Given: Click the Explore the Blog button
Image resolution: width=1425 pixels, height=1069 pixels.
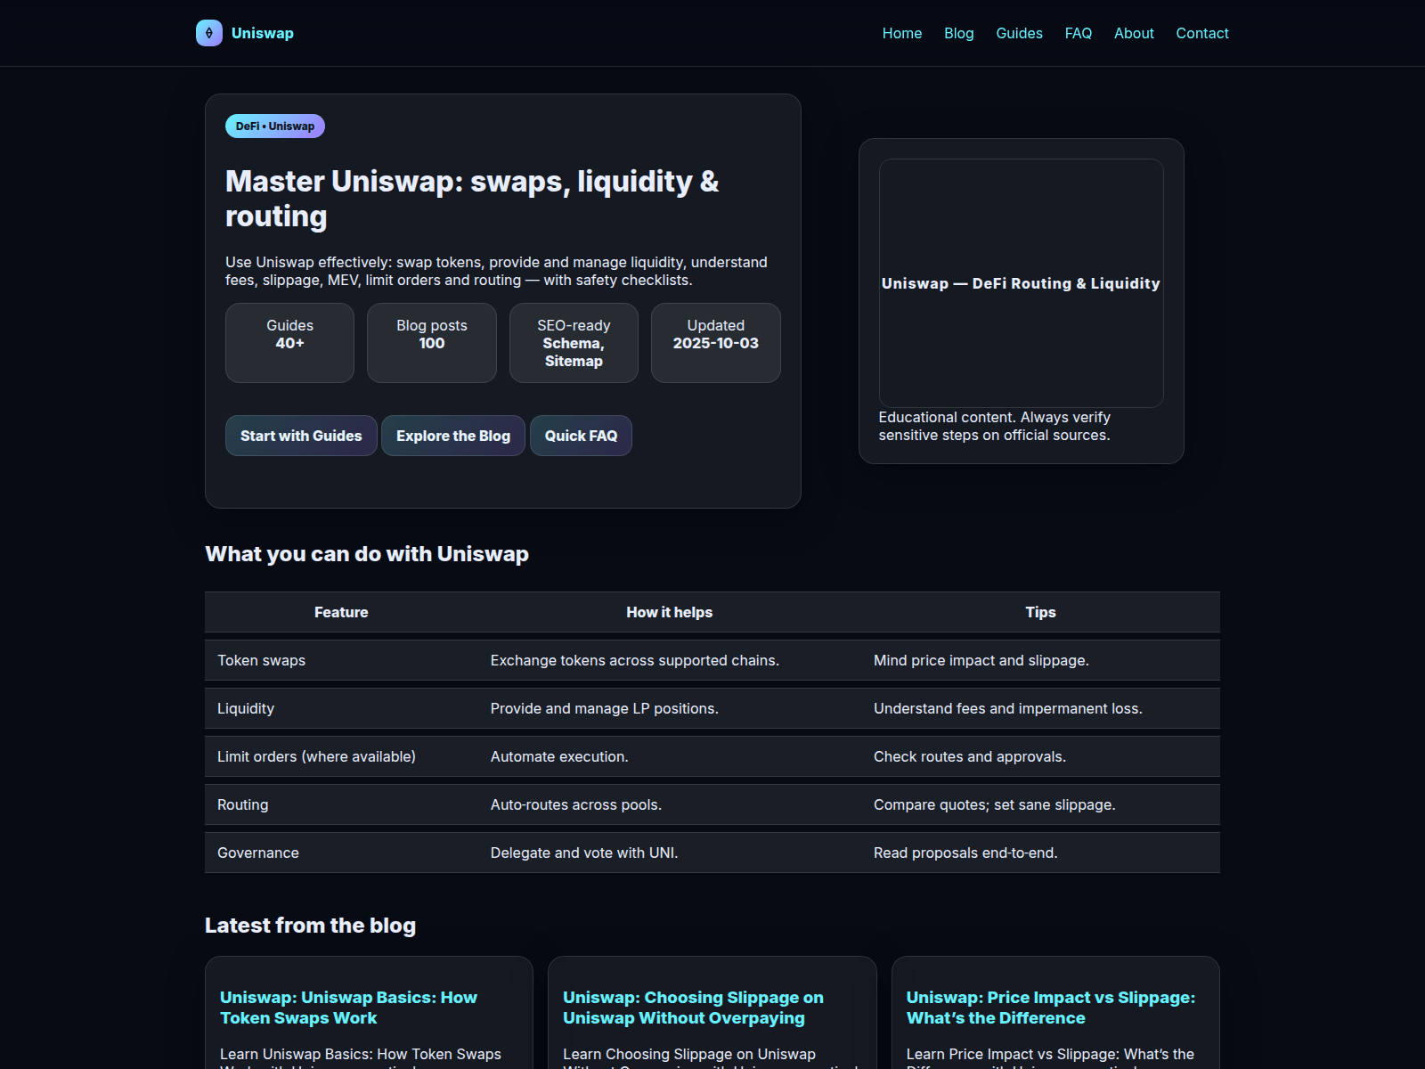Looking at the screenshot, I should point(453,436).
